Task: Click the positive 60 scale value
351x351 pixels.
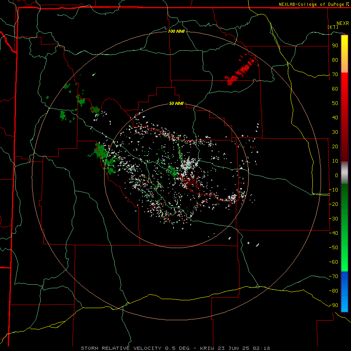Action: click(335, 89)
